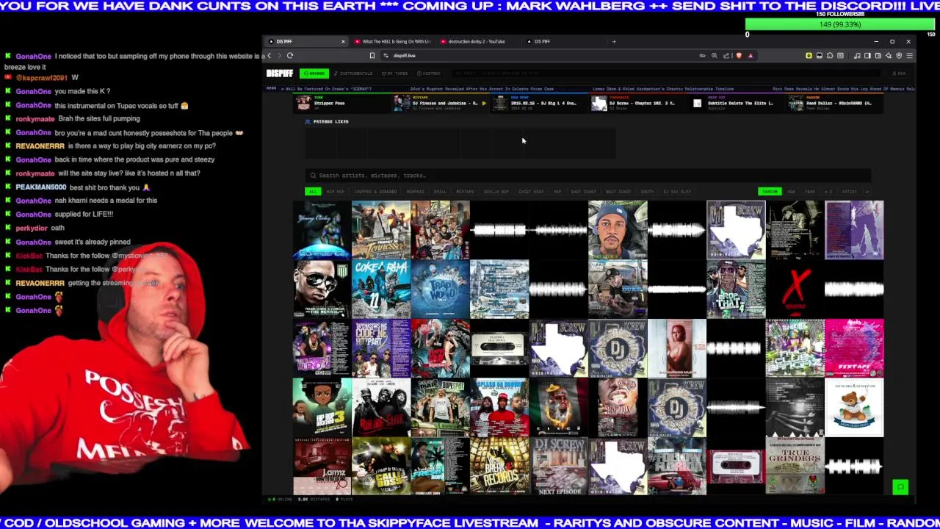Open the Stripper Pose featured card
The height and width of the screenshot is (529, 940).
[x=341, y=104]
